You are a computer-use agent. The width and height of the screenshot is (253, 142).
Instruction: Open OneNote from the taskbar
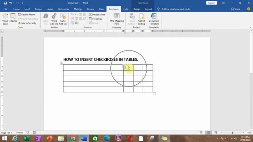38,138
